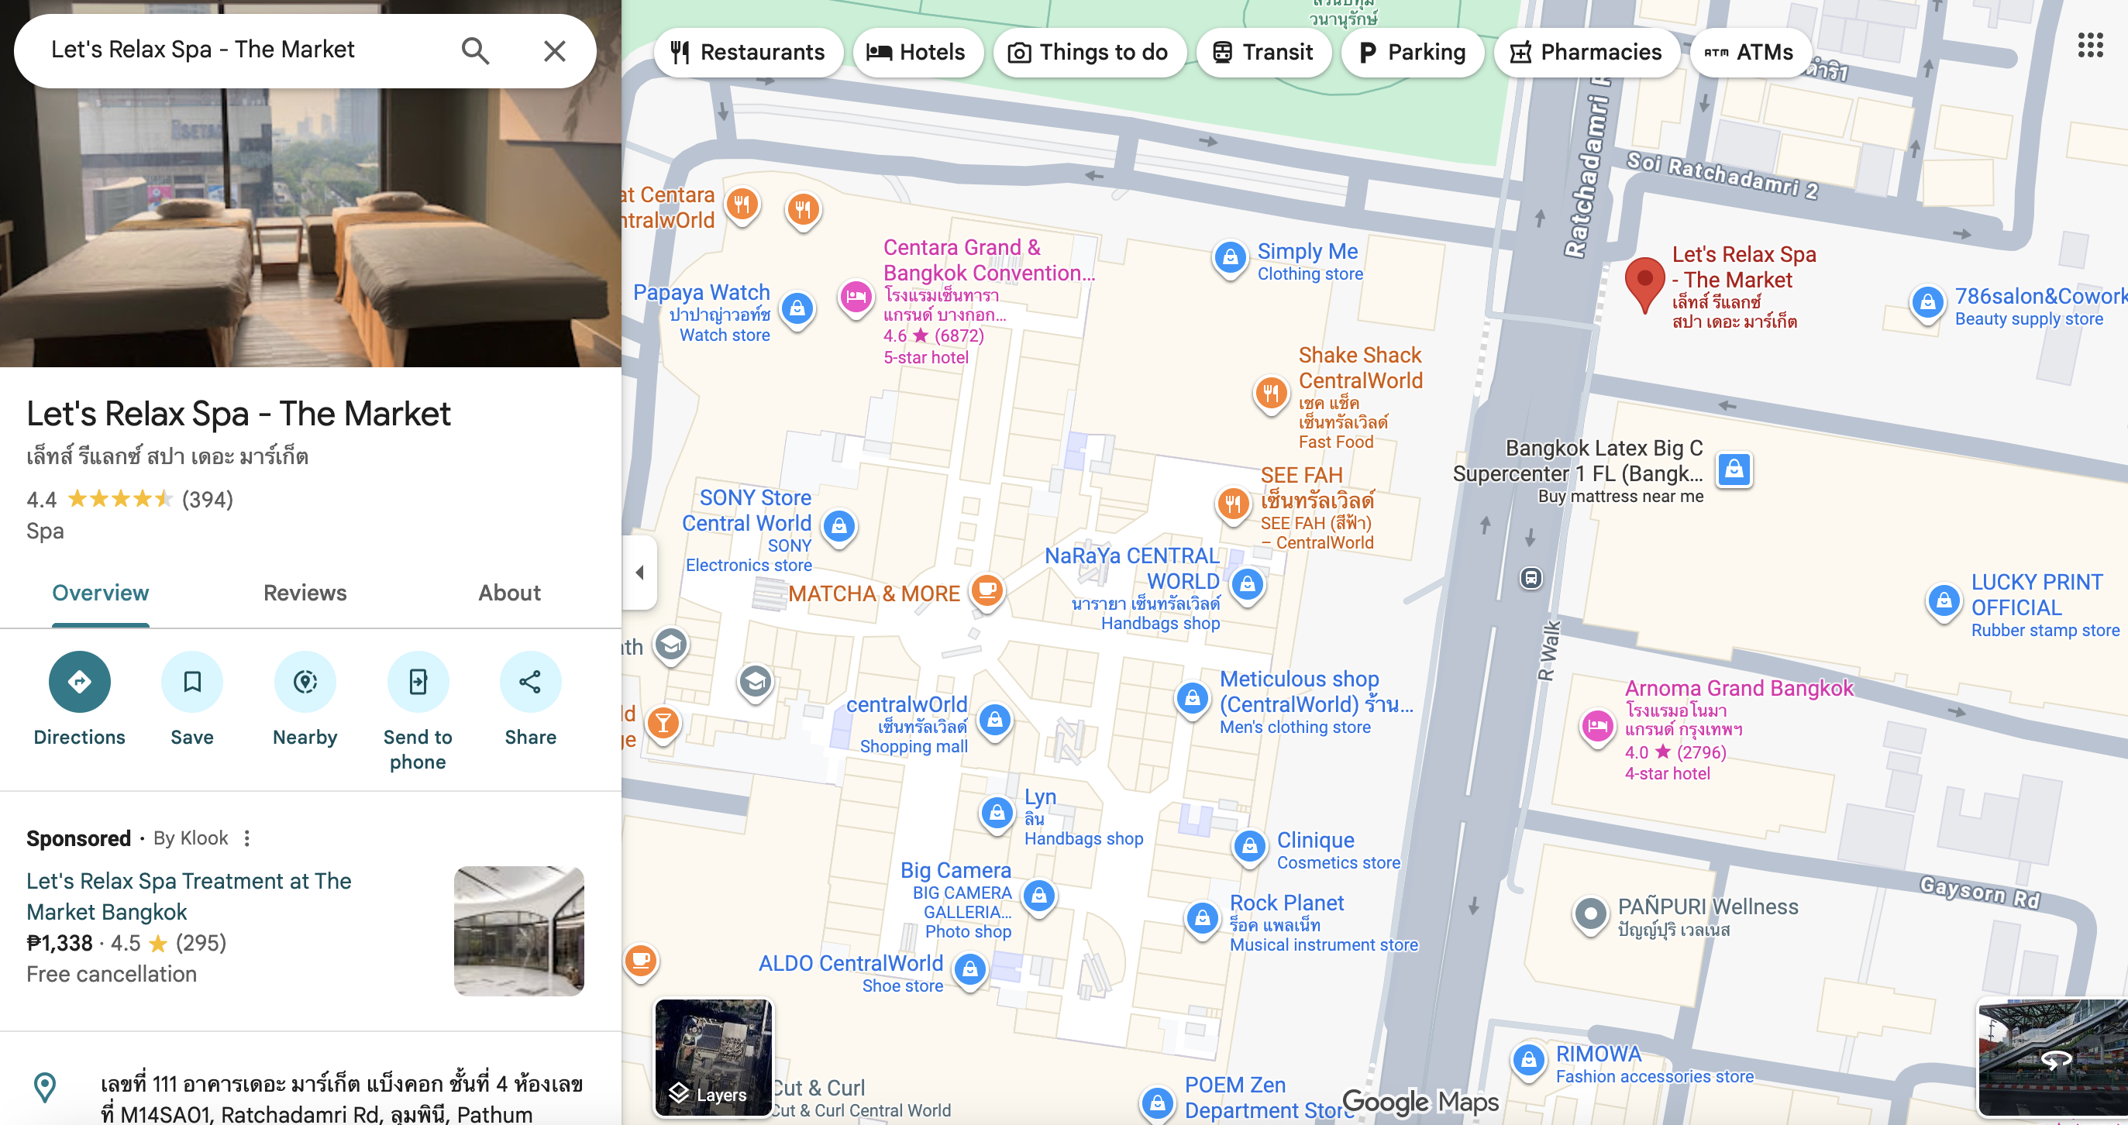Click the red Let's Relax Spa map pin
This screenshot has height=1125, width=2128.
1644,280
